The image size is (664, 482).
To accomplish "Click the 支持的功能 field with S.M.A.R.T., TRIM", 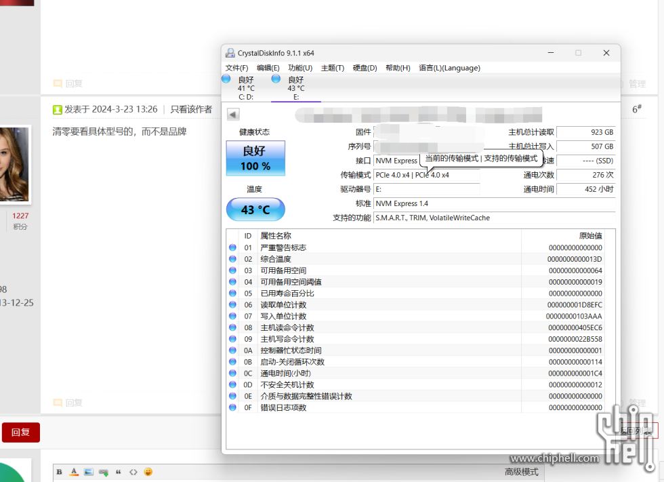I will pyautogui.click(x=495, y=218).
